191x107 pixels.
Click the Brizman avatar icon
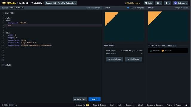(175, 3)
